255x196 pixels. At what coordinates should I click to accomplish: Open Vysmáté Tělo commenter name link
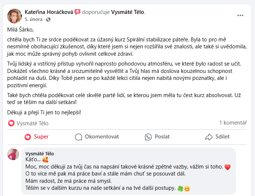(39, 154)
